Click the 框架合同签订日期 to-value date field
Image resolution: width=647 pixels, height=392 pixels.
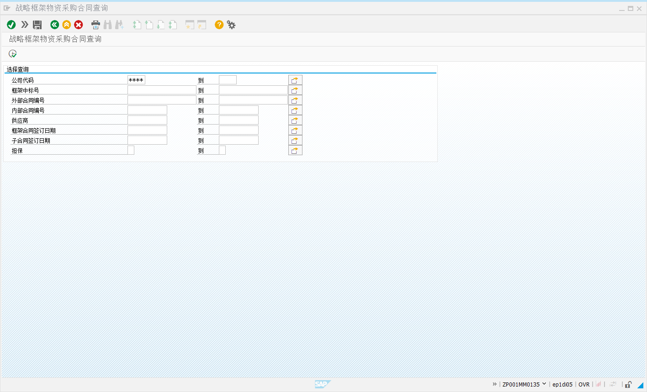(x=239, y=131)
